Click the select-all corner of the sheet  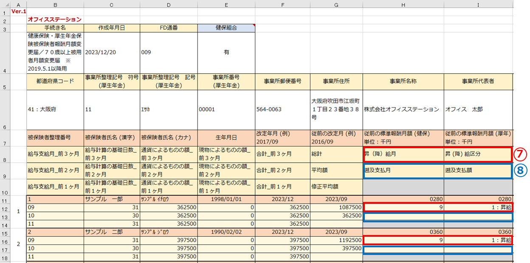(4, 5)
